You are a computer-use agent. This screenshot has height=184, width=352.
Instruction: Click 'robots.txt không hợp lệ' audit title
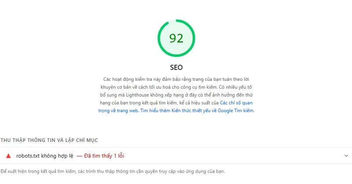(x=45, y=155)
